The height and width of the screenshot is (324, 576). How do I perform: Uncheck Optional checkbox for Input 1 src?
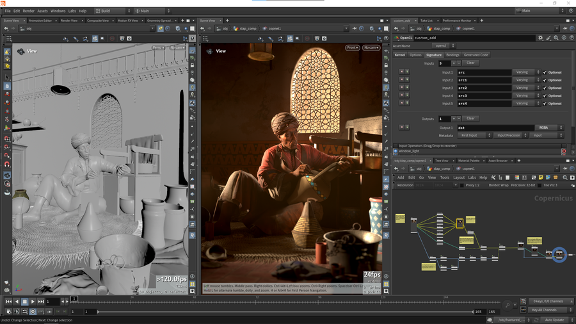pyautogui.click(x=545, y=72)
